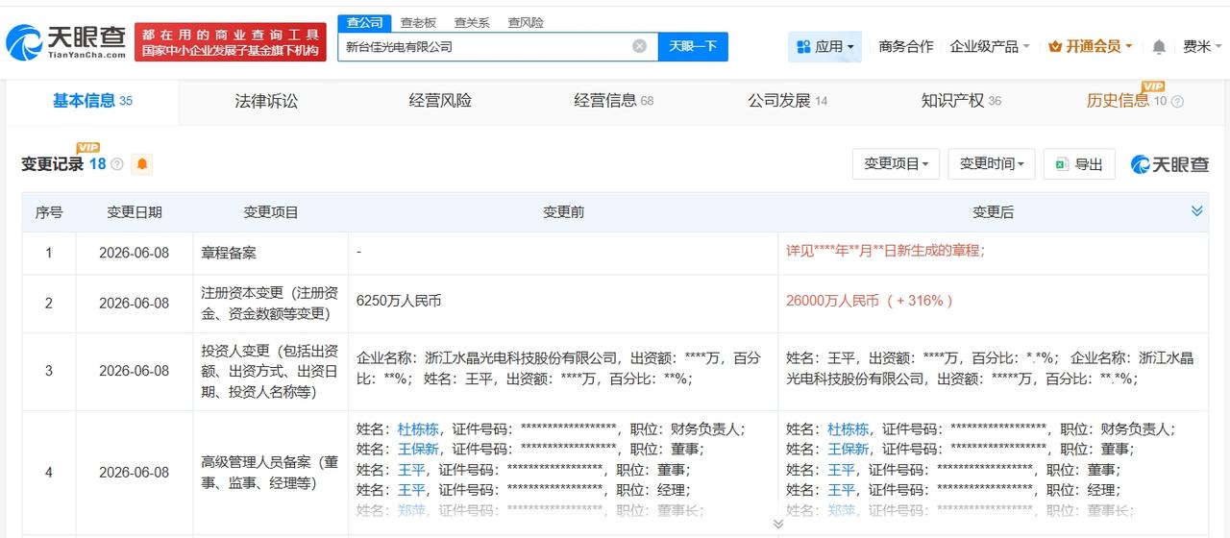Click the 变更日期 column header
Screen dimensions: 1230x538
(x=135, y=212)
